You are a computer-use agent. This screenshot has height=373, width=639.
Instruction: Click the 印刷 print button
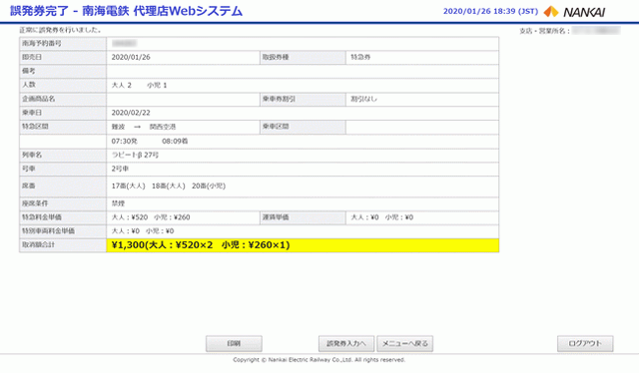(x=234, y=344)
